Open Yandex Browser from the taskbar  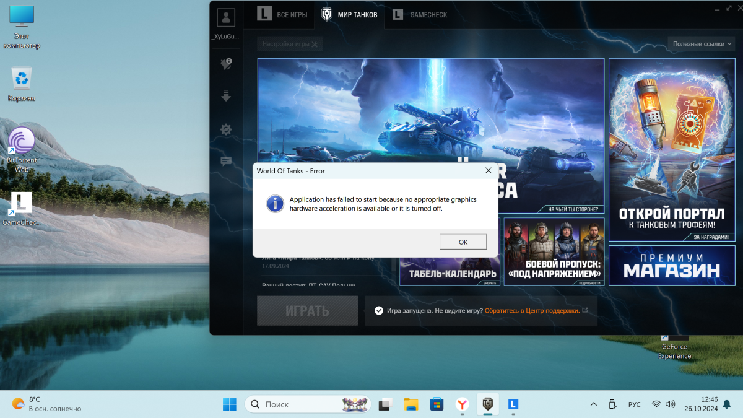(x=463, y=404)
